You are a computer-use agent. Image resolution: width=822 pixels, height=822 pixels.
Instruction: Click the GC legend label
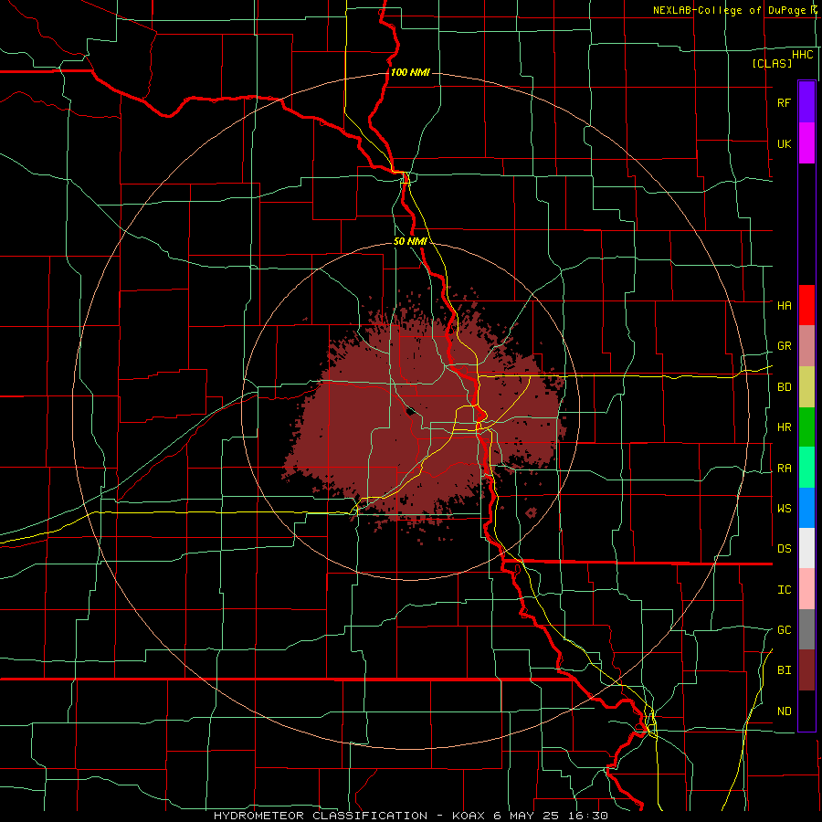[x=784, y=629]
